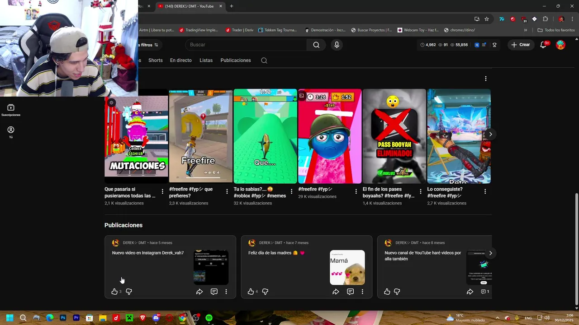Open options for '#freefire #fyp que prefieres?' short
The width and height of the screenshot is (579, 325).
[227, 191]
